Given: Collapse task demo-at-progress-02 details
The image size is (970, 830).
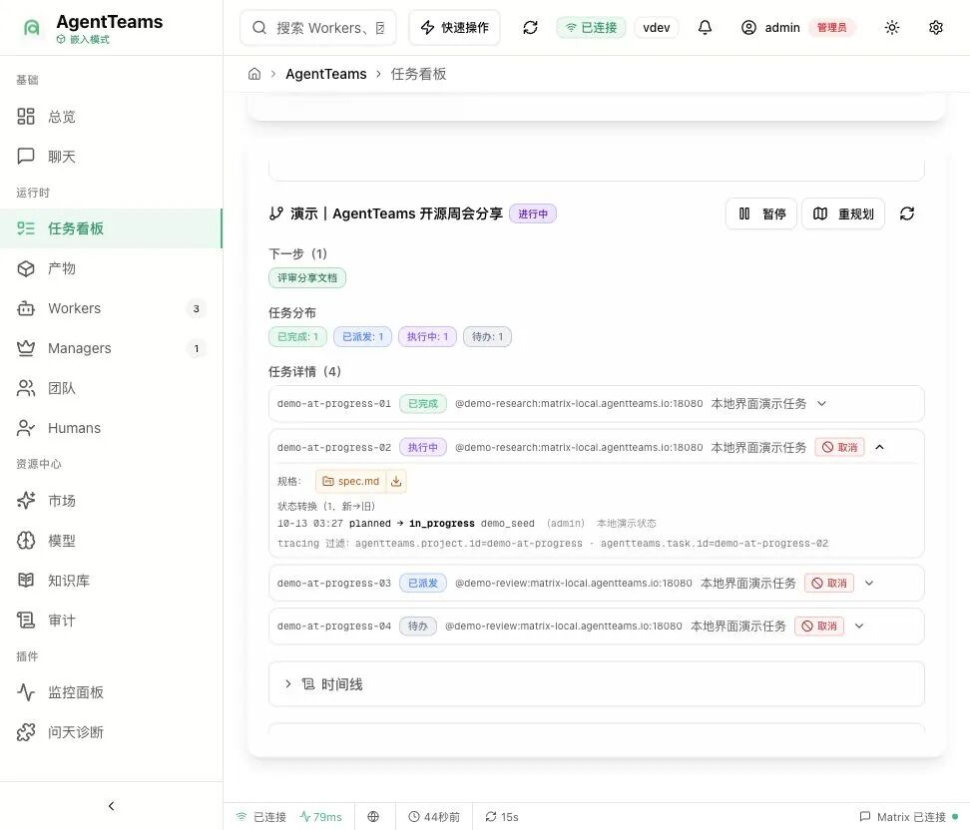Looking at the screenshot, I should (x=879, y=447).
